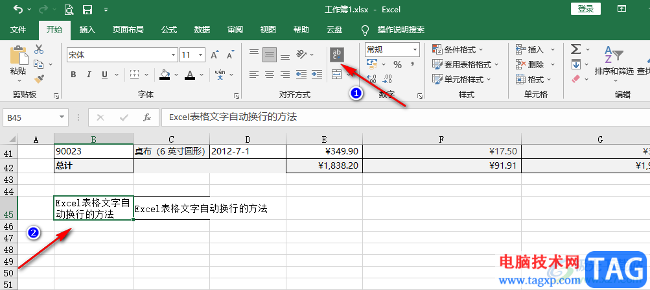This screenshot has width=650, height=290.
Task: Click 删除 in the cells group
Action: pyautogui.click(x=535, y=65)
